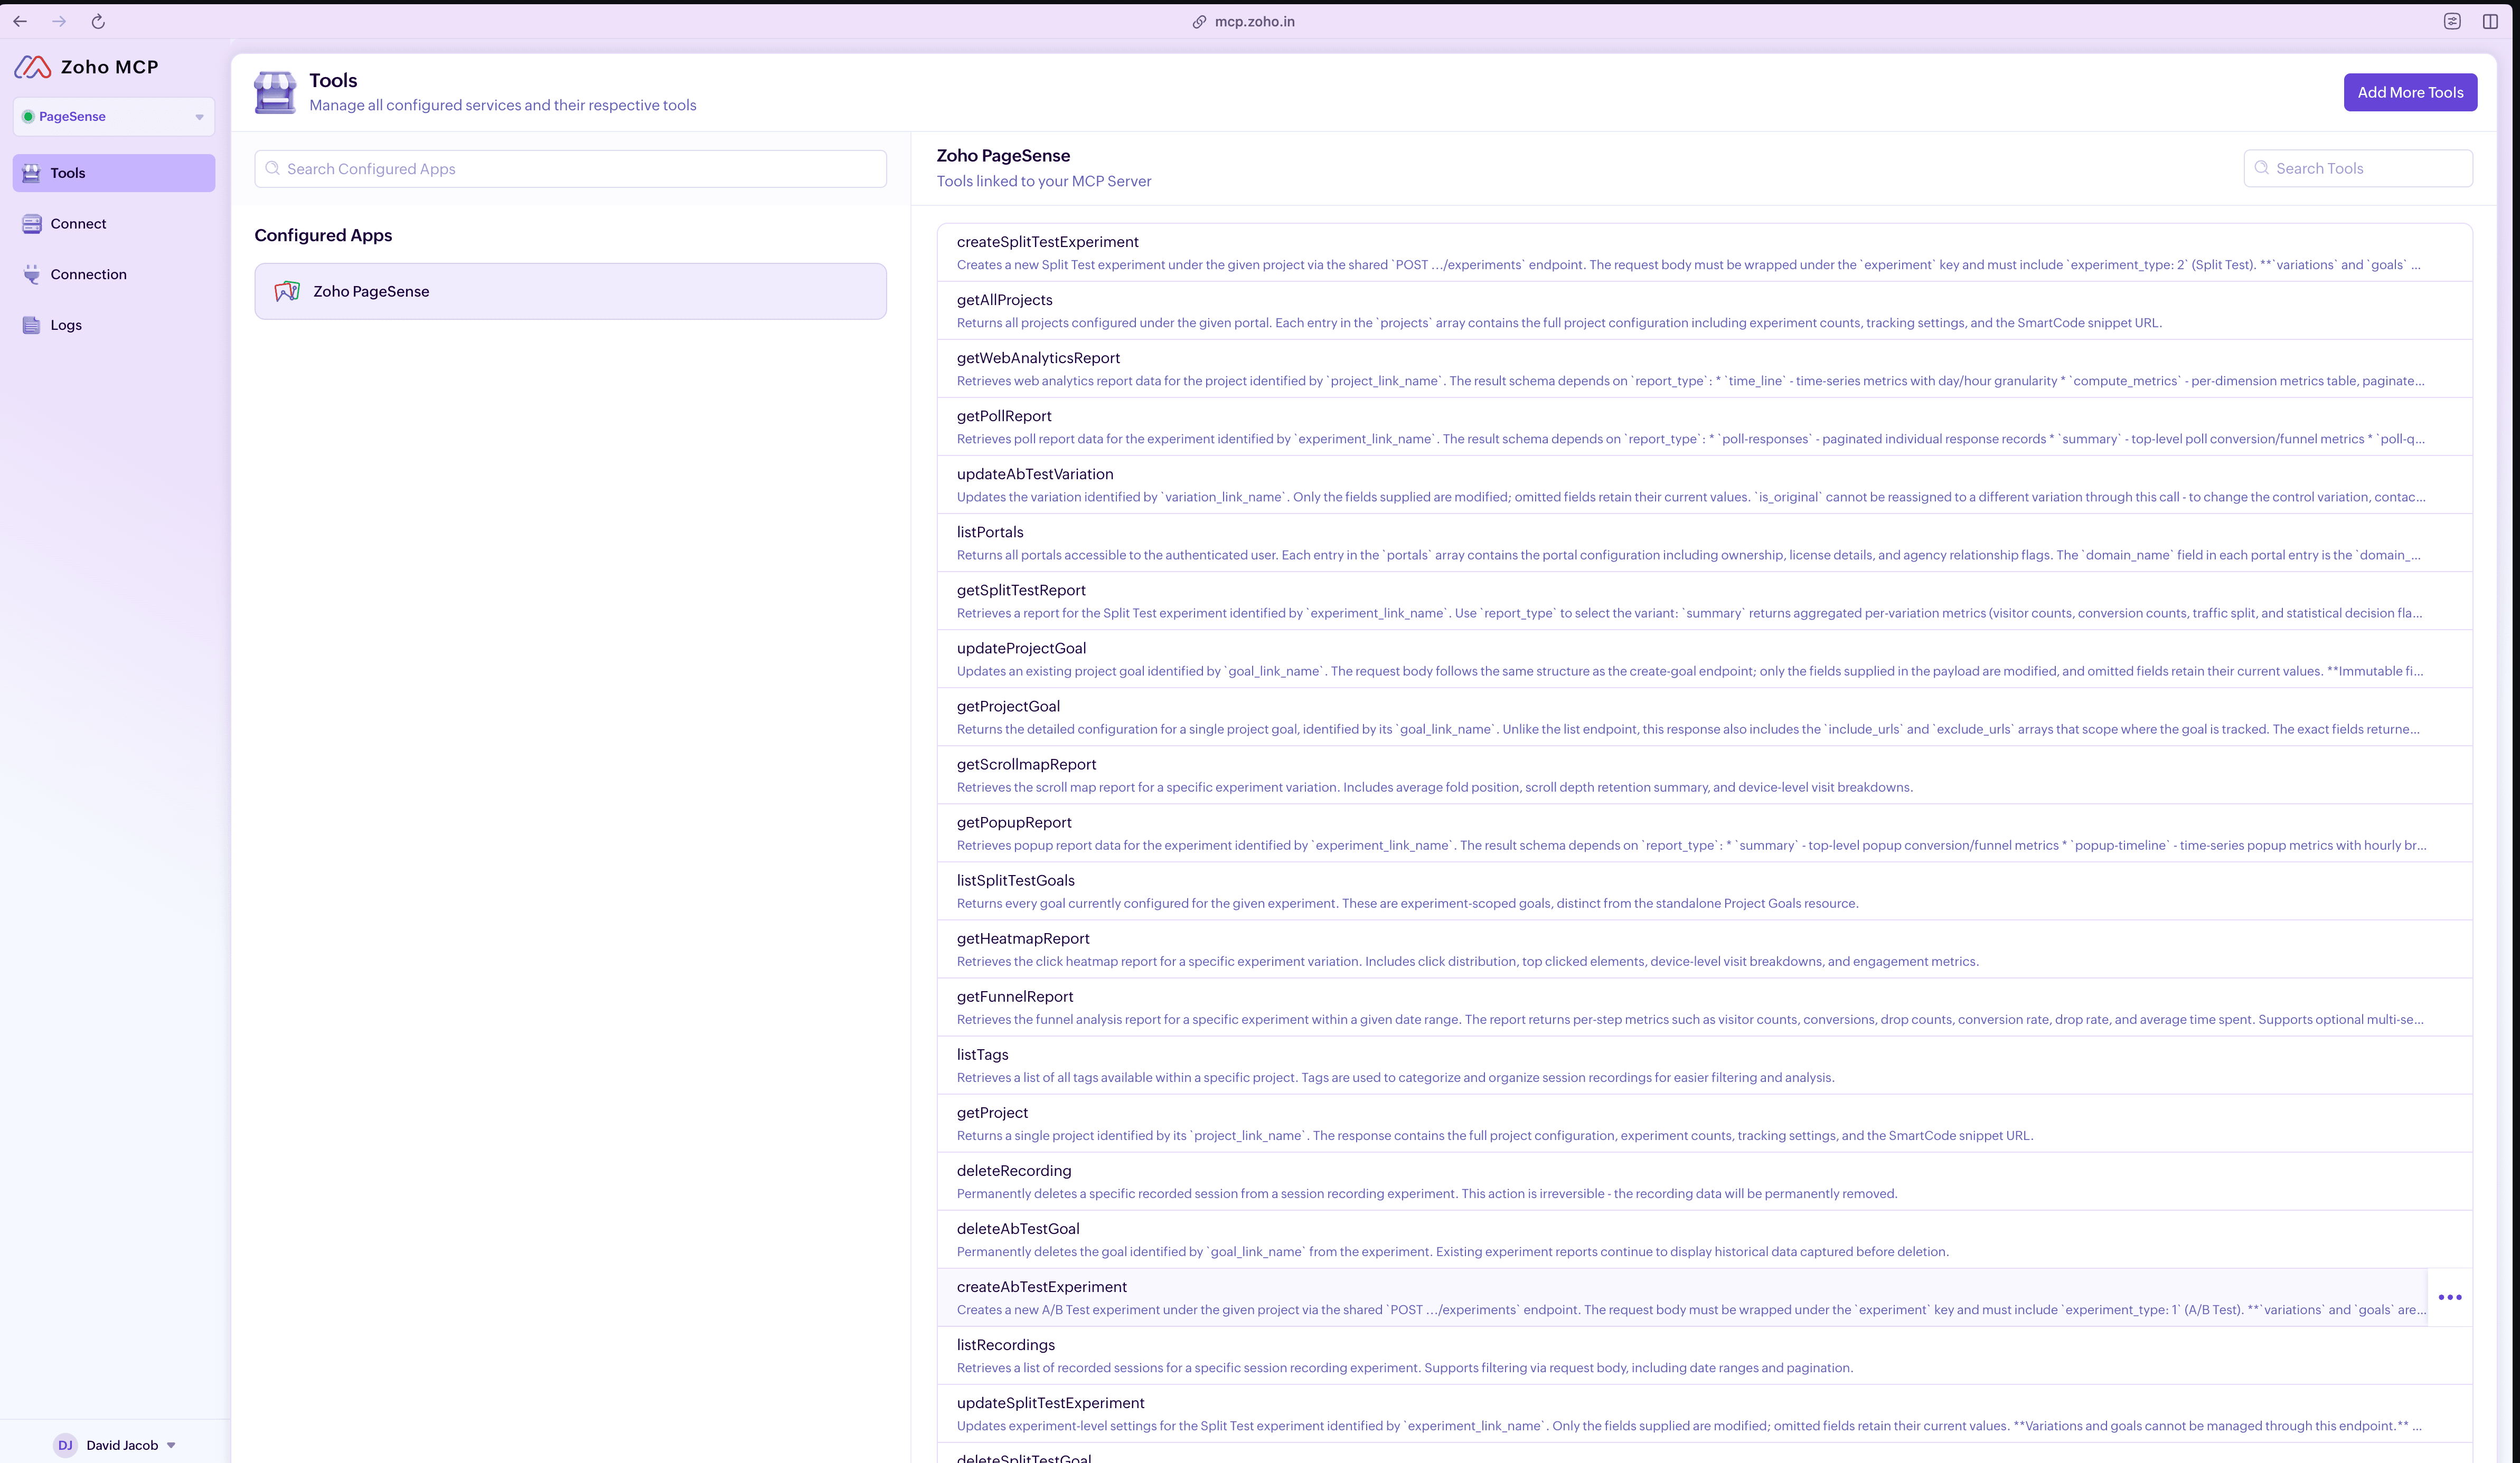This screenshot has width=2520, height=1463.
Task: Focus the Search Configured Apps field
Action: (x=570, y=169)
